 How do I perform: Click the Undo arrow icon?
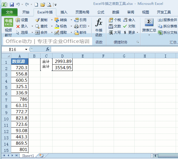click(18, 5)
